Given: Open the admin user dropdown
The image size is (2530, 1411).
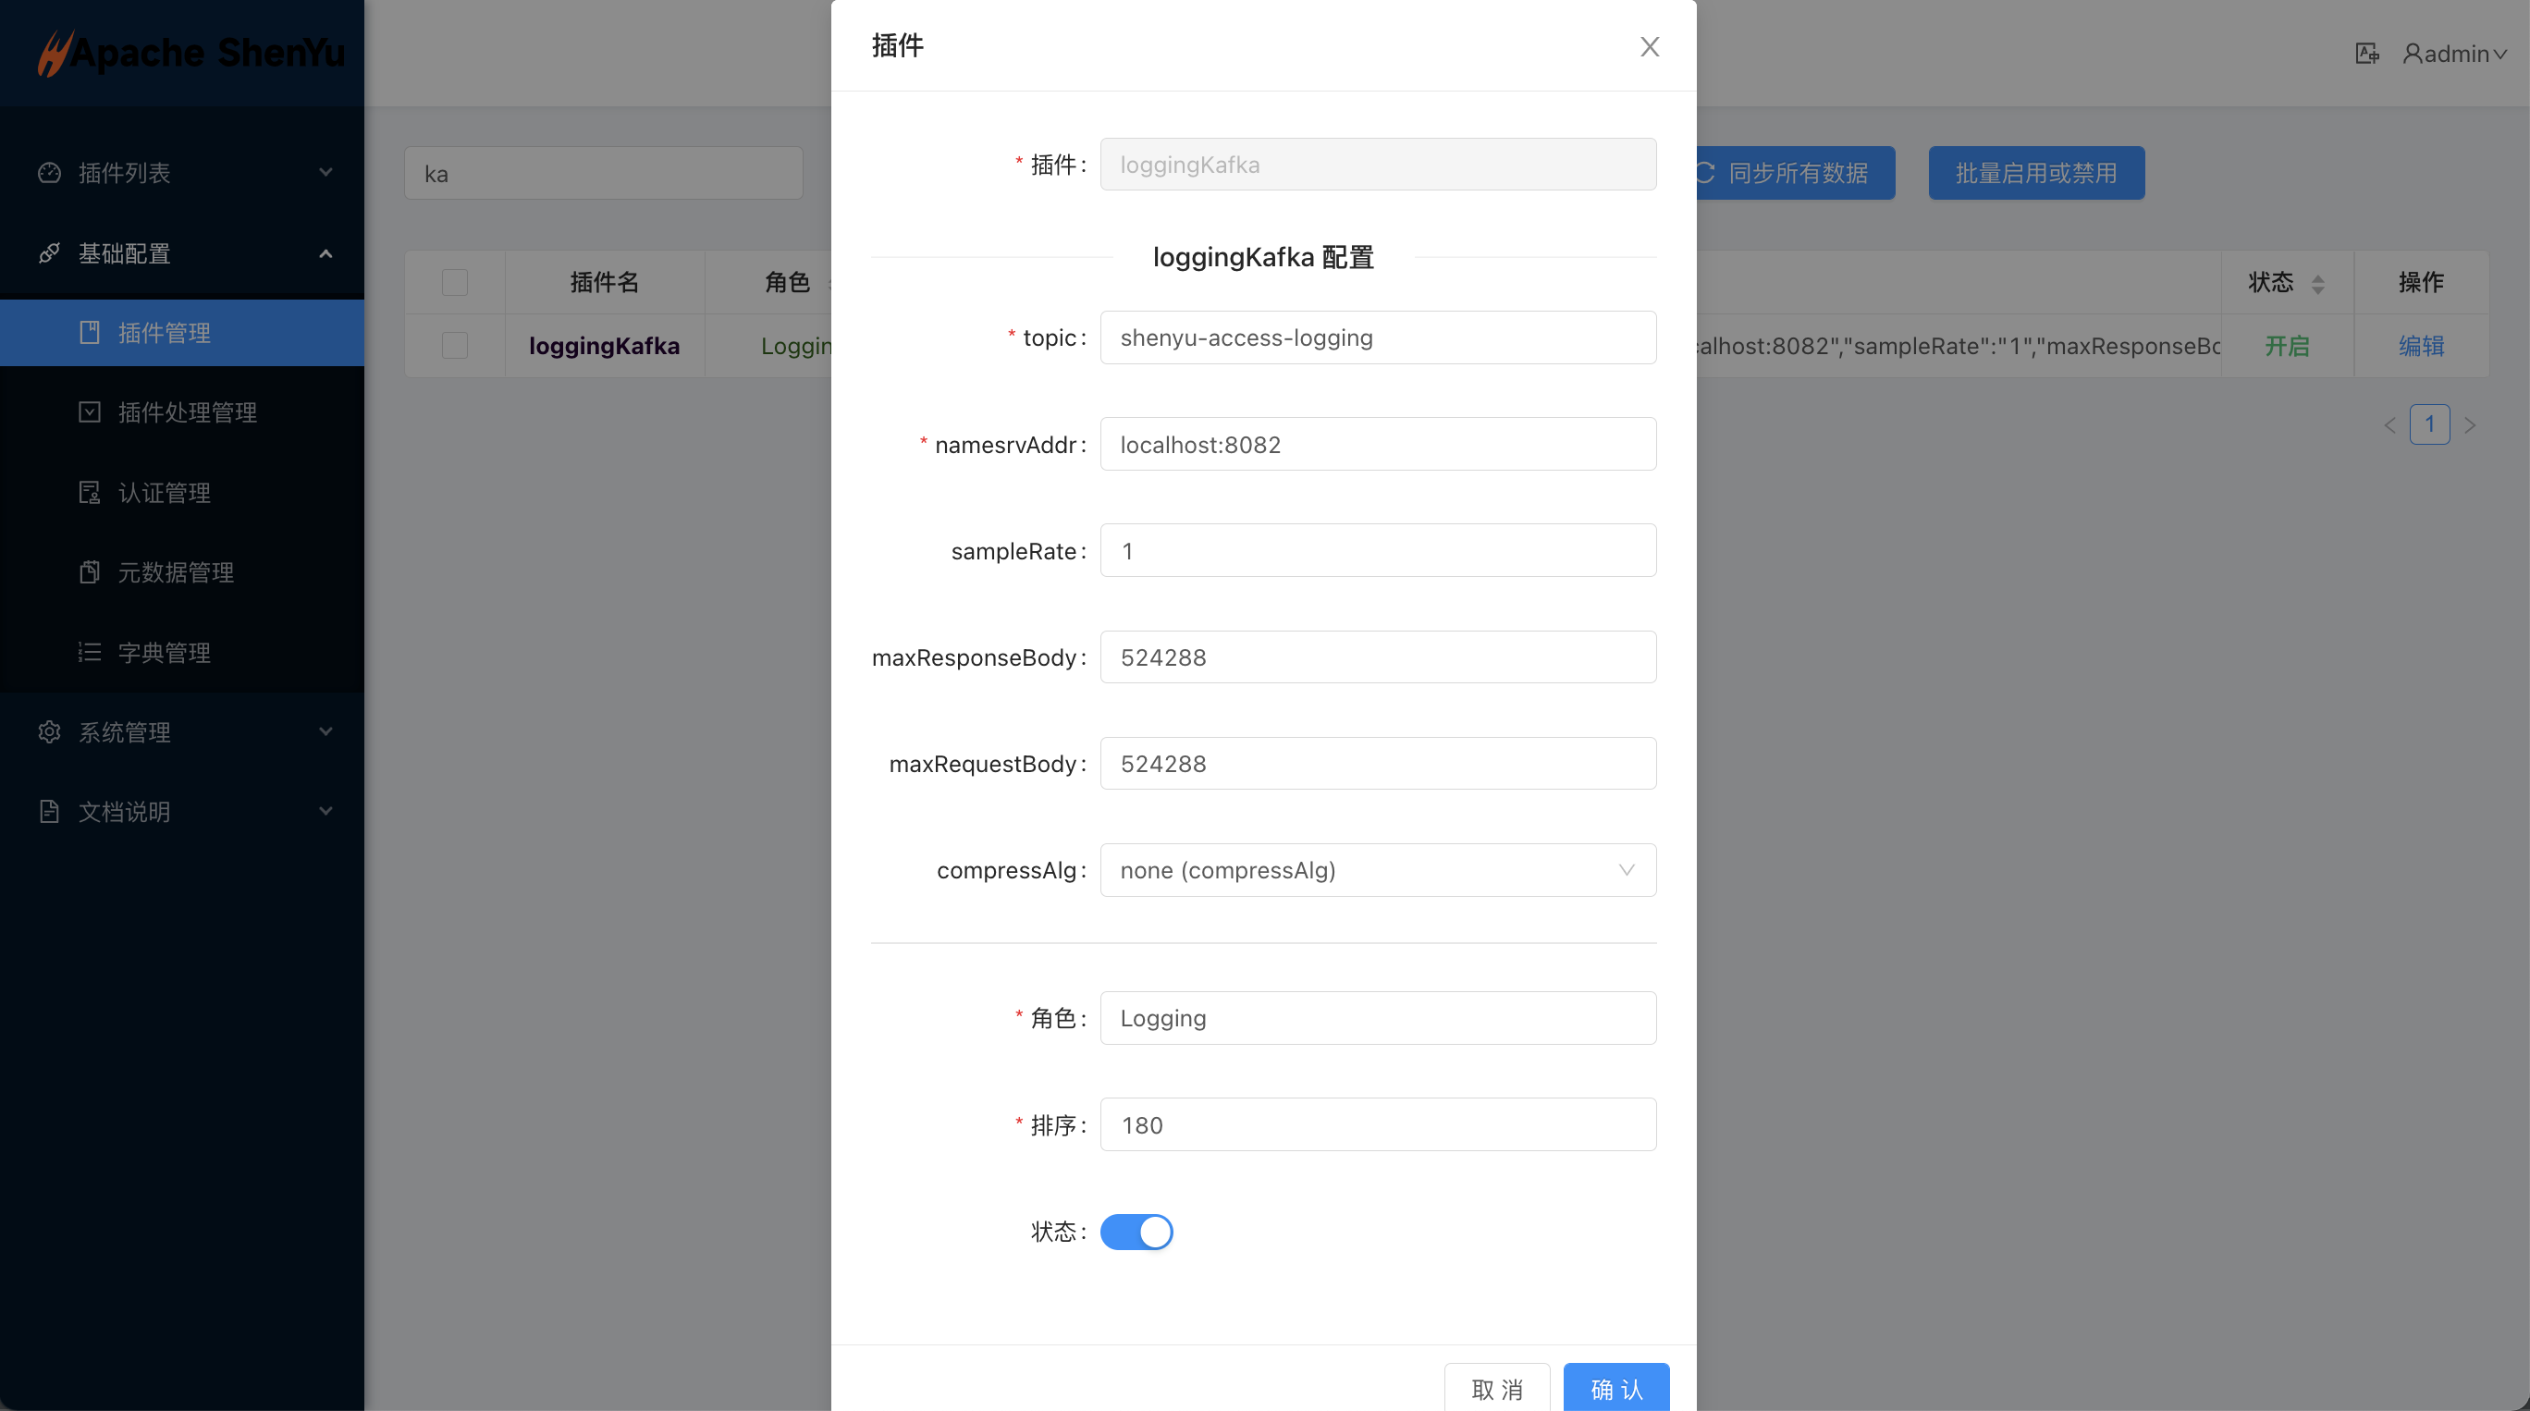Looking at the screenshot, I should click(x=2454, y=54).
